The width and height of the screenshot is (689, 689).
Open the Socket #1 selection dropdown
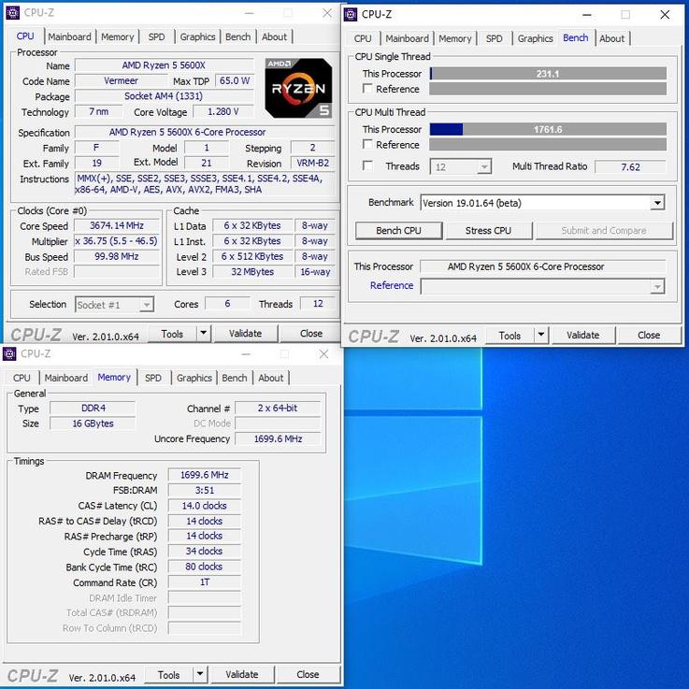pos(146,305)
